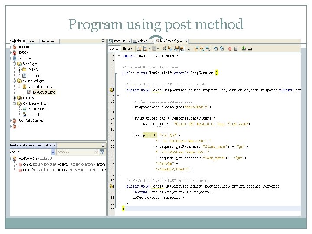Viewport: 312px width, 234px height.
Task: Select the MANIFEST.MF file
Action: (34, 109)
